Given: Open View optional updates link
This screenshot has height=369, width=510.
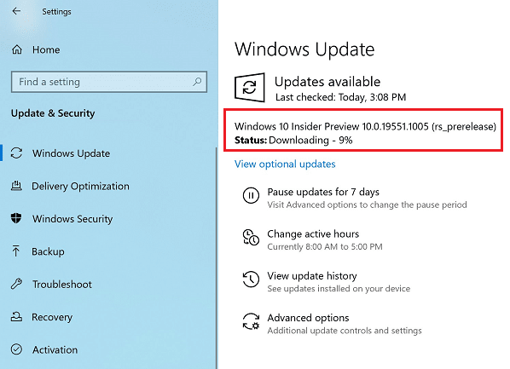Looking at the screenshot, I should point(285,164).
